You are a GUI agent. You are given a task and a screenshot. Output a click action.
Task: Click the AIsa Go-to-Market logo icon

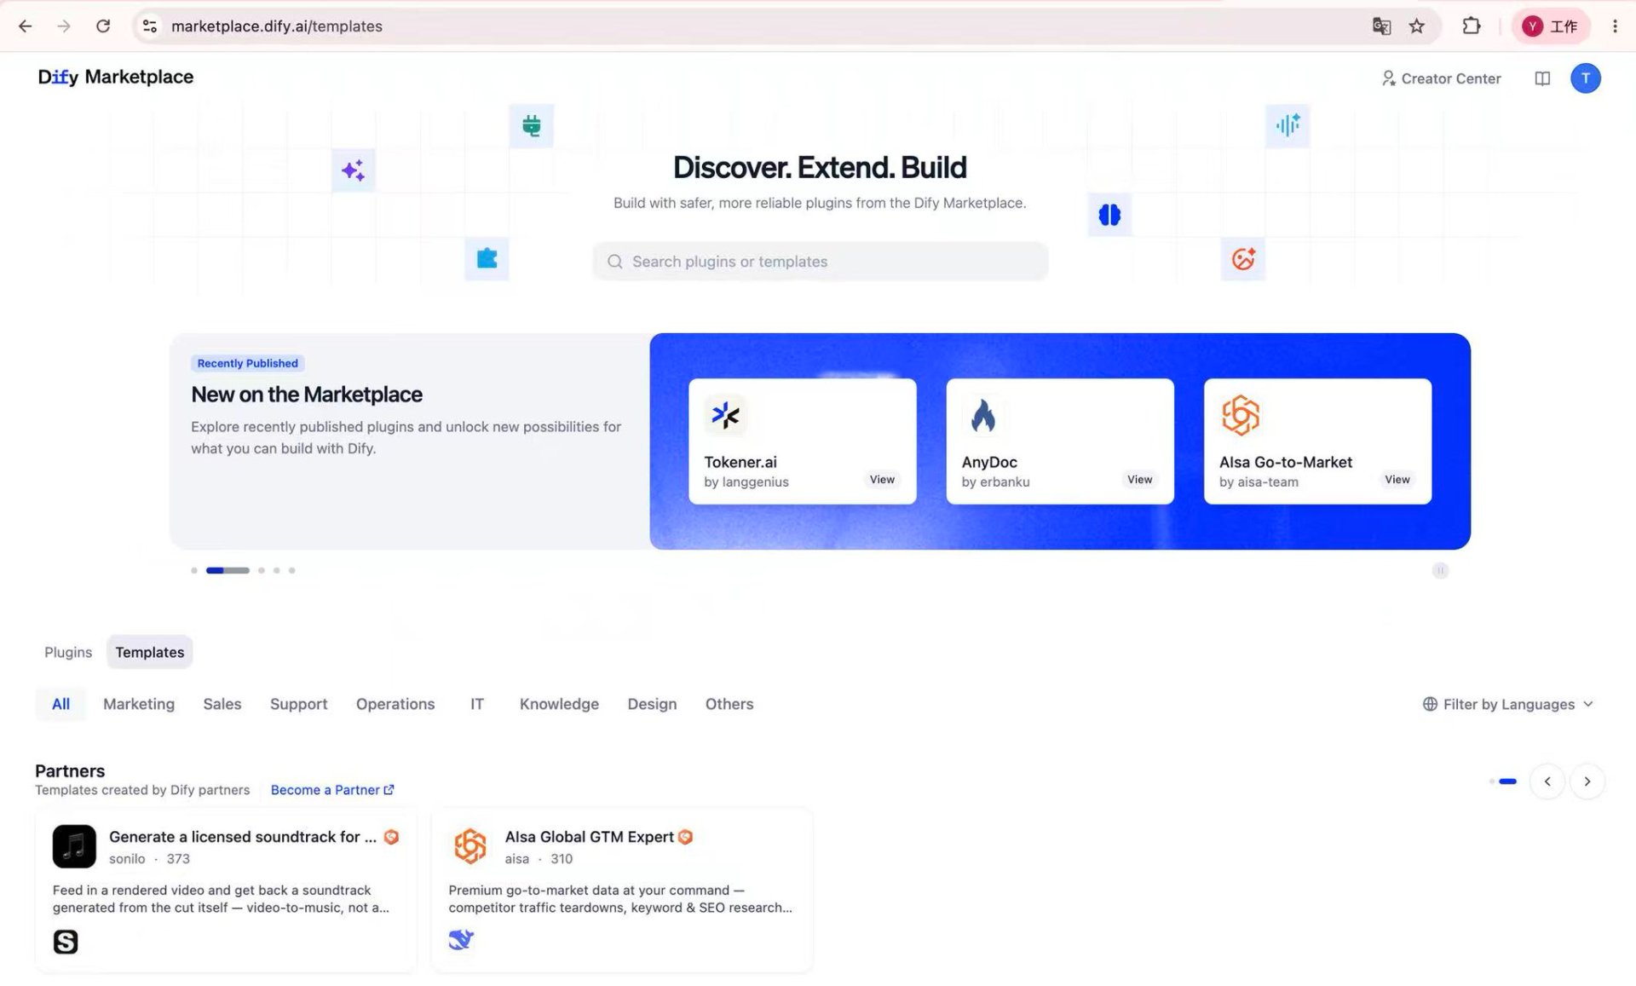1240,416
